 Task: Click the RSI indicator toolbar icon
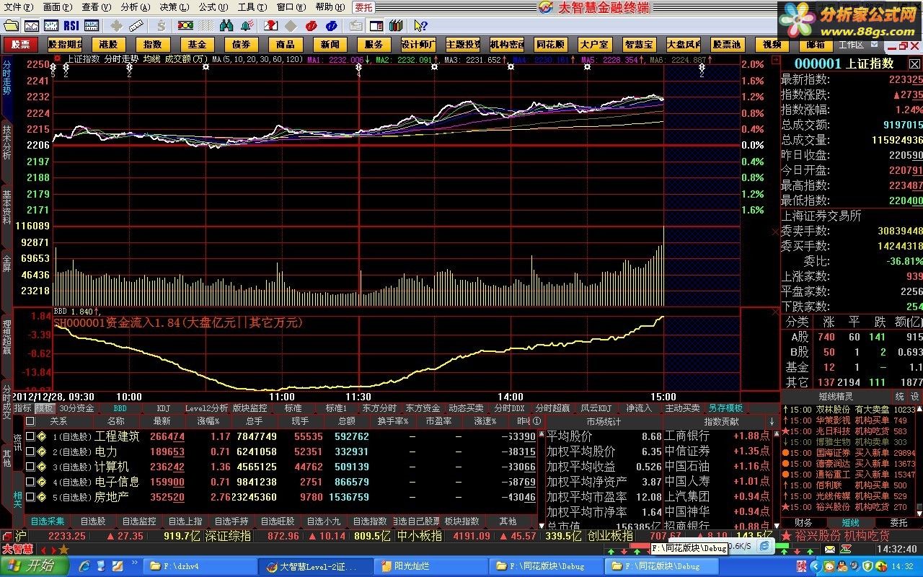pyautogui.click(x=71, y=25)
